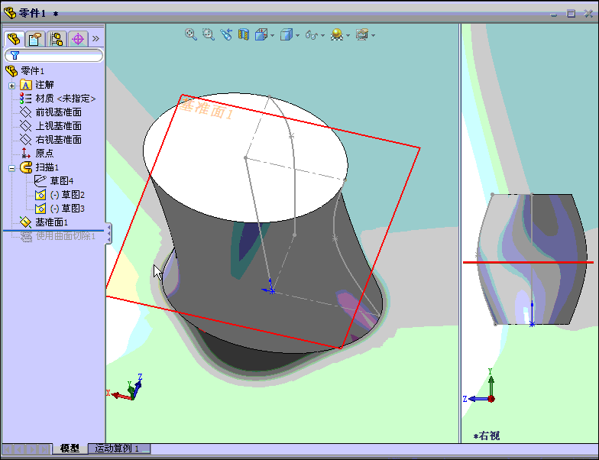Image resolution: width=599 pixels, height=460 pixels.
Task: Select suppressed 使用曲面切除1 feature
Action: pyautogui.click(x=66, y=236)
